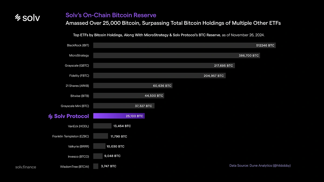The height and width of the screenshot is (182, 324).
Task: Select the Invesco (BTCO) bar
Action: (x=98, y=156)
